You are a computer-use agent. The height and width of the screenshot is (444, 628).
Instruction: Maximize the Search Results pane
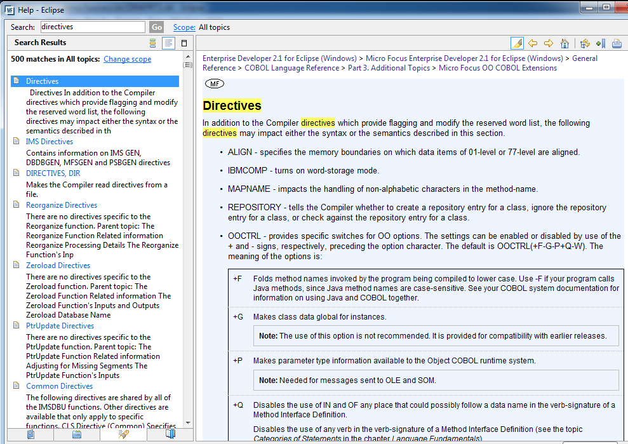coord(184,43)
